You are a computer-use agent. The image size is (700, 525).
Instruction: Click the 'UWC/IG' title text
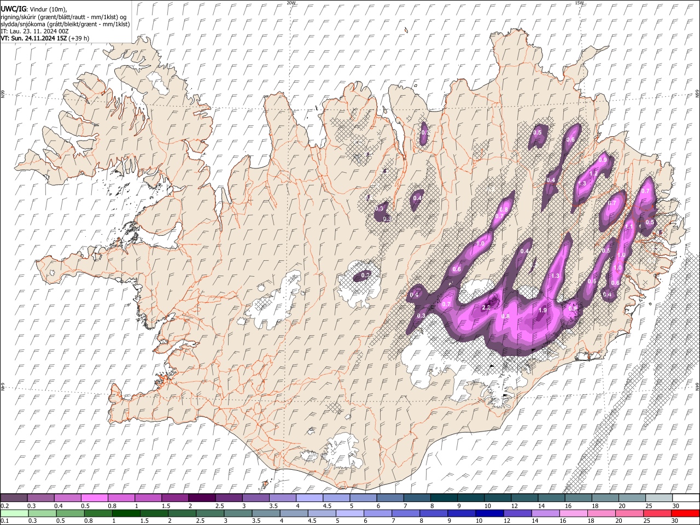click(x=13, y=9)
